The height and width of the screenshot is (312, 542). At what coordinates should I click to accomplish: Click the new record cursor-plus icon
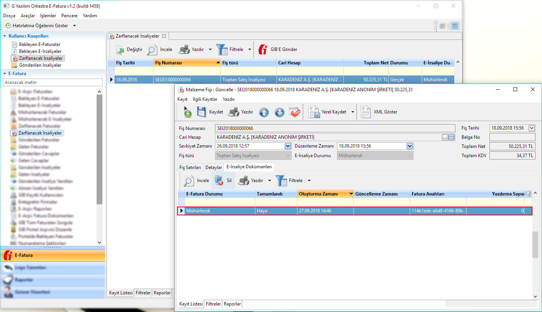187,112
